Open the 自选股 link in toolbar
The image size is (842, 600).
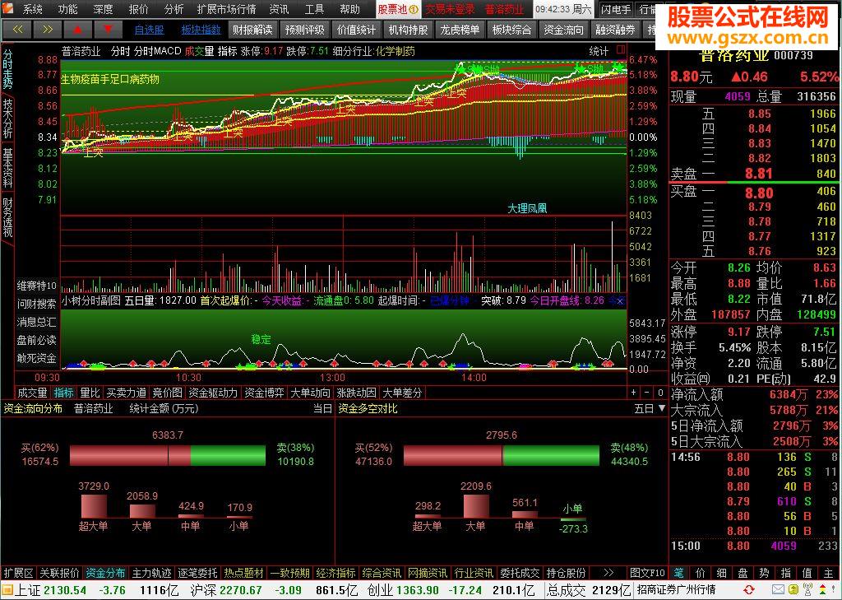(x=150, y=30)
